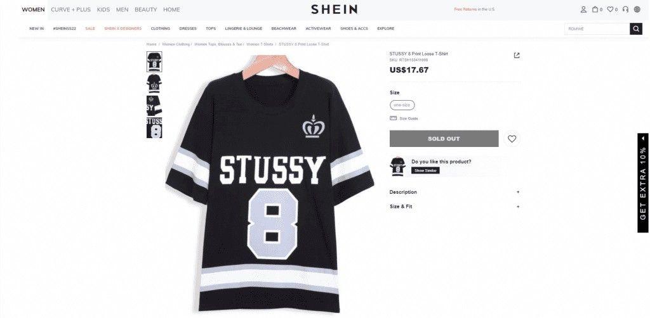
Task: Switch to the Curve + Plus tab
Action: [70, 10]
